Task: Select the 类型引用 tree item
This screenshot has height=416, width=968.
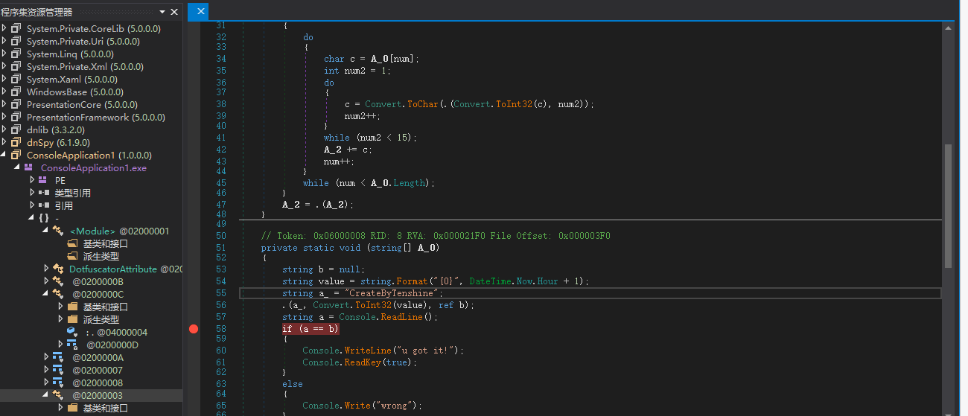Action: pyautogui.click(x=72, y=193)
